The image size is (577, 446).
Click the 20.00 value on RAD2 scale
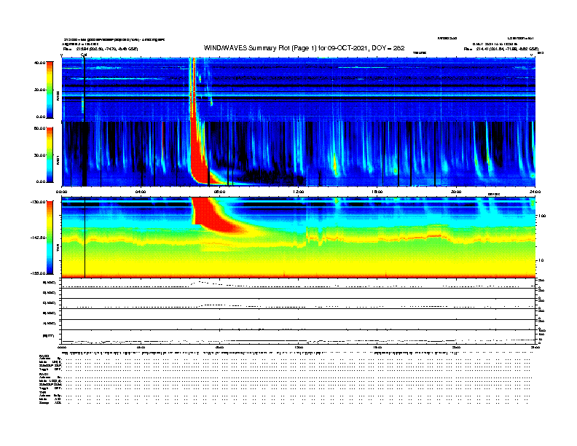point(39,90)
